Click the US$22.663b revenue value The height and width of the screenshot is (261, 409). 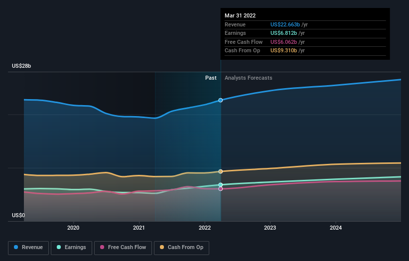tap(285, 24)
